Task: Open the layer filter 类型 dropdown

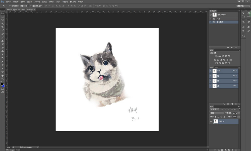Action: [214, 109]
